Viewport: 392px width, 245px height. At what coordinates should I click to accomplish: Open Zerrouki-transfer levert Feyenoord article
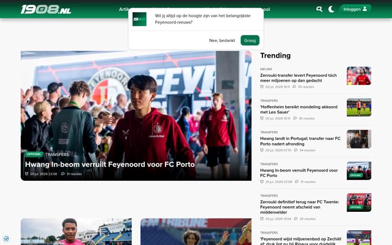298,78
